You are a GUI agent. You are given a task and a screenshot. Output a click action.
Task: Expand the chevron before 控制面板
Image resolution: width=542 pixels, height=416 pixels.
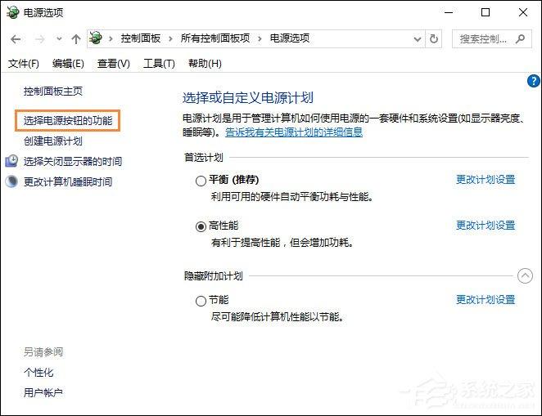[111, 38]
